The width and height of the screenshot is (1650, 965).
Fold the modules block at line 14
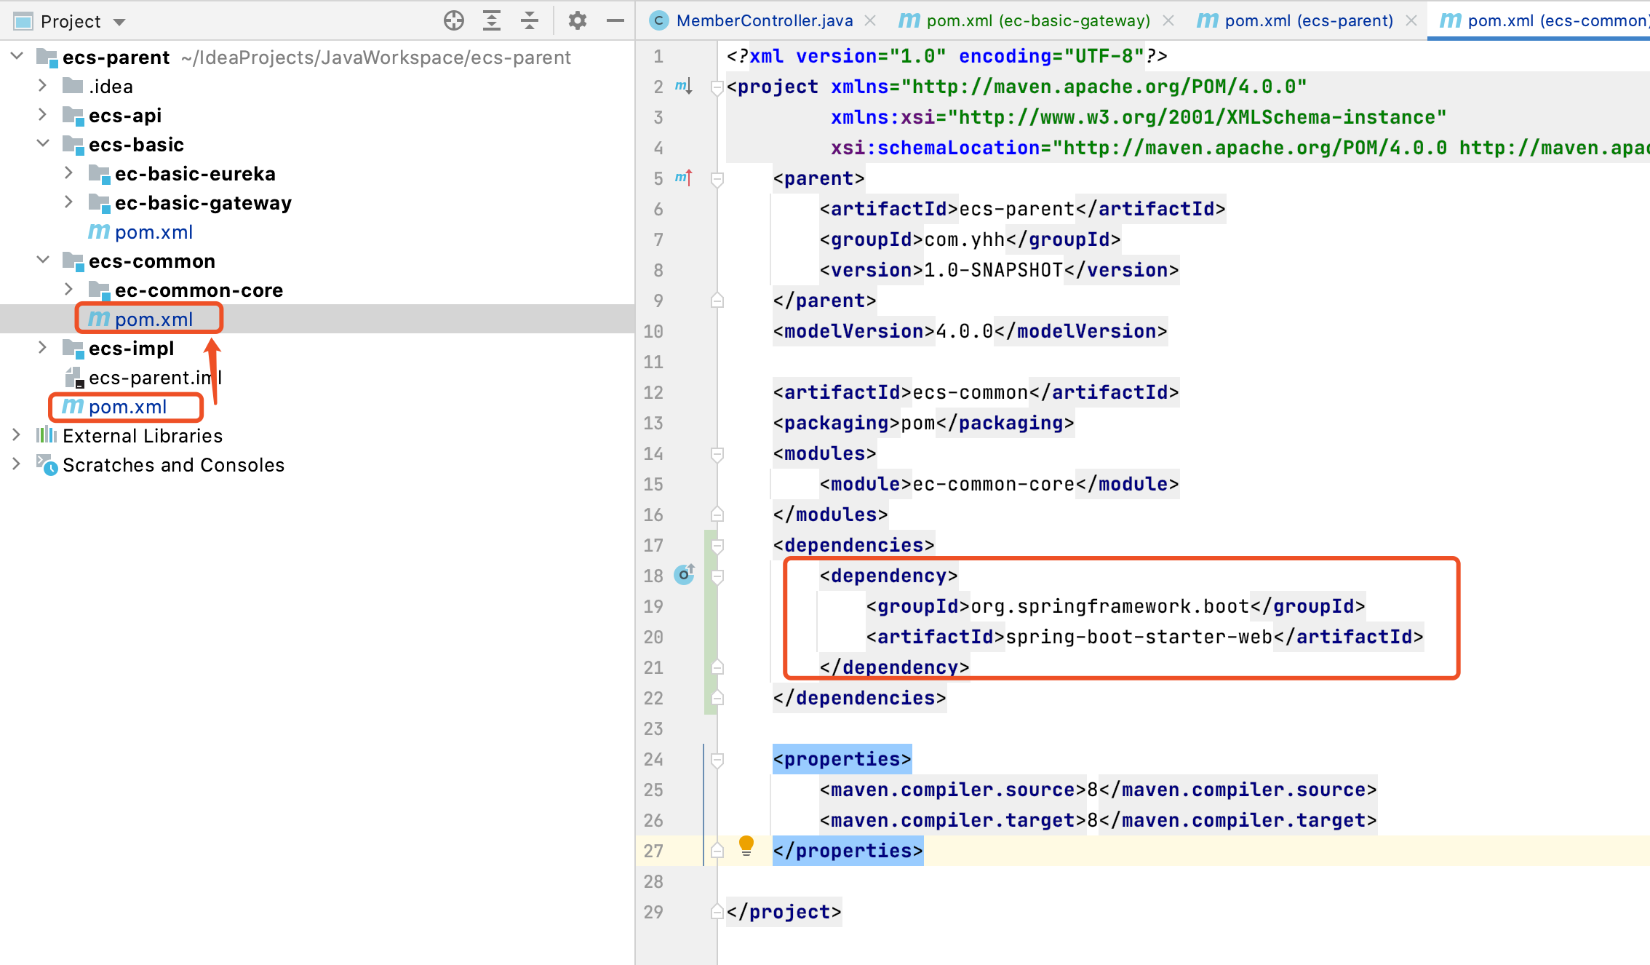pyautogui.click(x=717, y=453)
